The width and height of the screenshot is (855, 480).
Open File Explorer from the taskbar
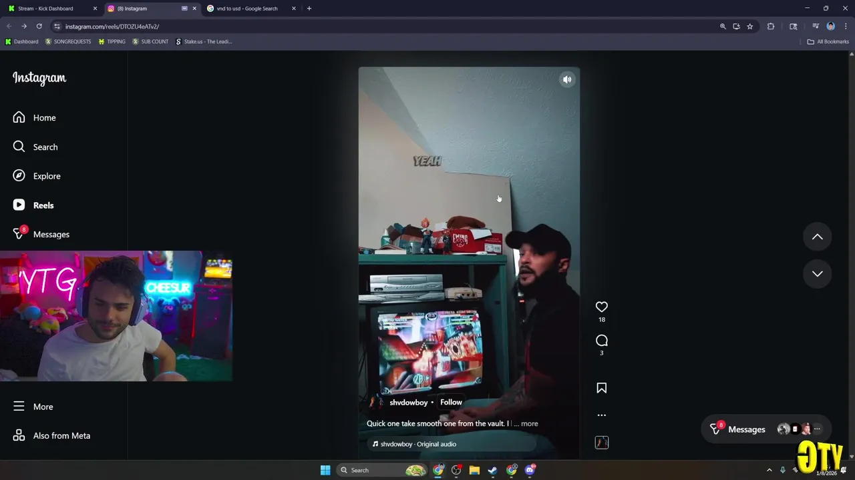point(474,470)
